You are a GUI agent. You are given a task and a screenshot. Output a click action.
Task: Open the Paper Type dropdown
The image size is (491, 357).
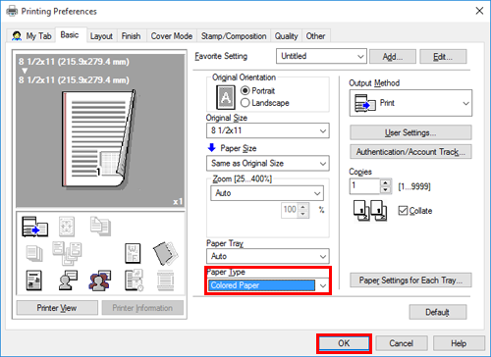pos(268,285)
